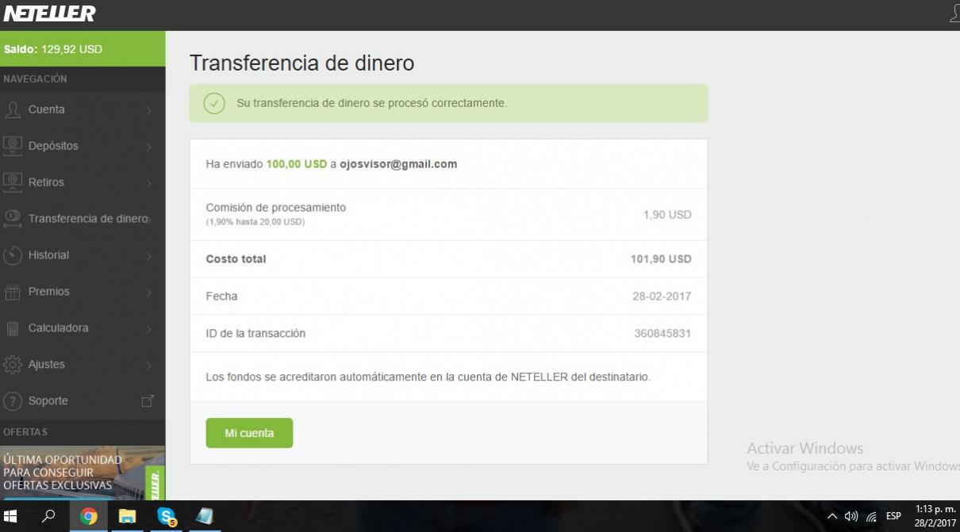The image size is (960, 532).
Task: Click the external link icon beside Soporte
Action: point(148,401)
